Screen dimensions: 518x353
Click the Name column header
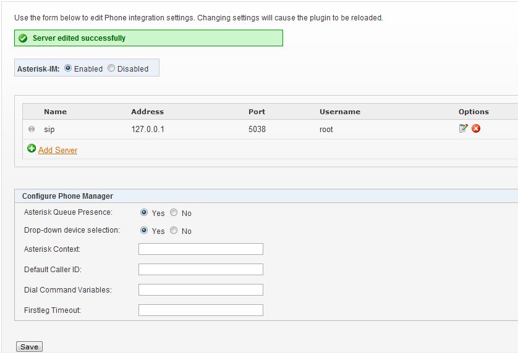(55, 112)
